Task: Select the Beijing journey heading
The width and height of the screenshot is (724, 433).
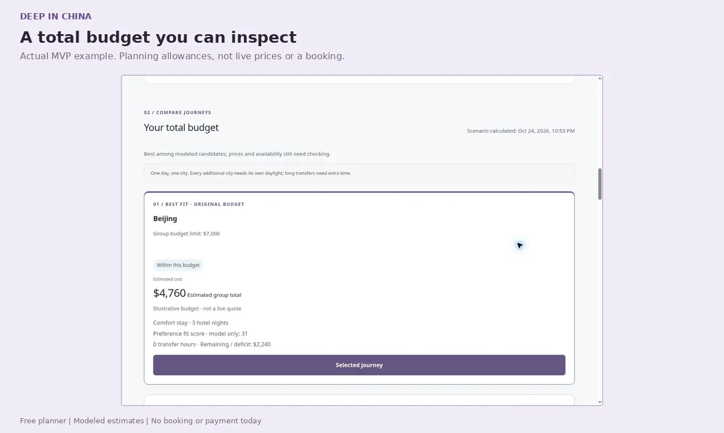Action: click(x=165, y=219)
